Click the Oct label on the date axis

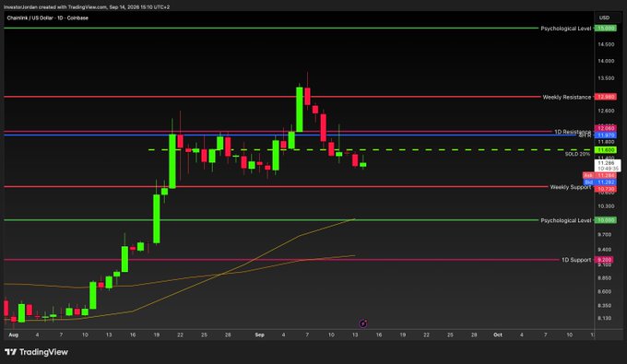point(497,335)
